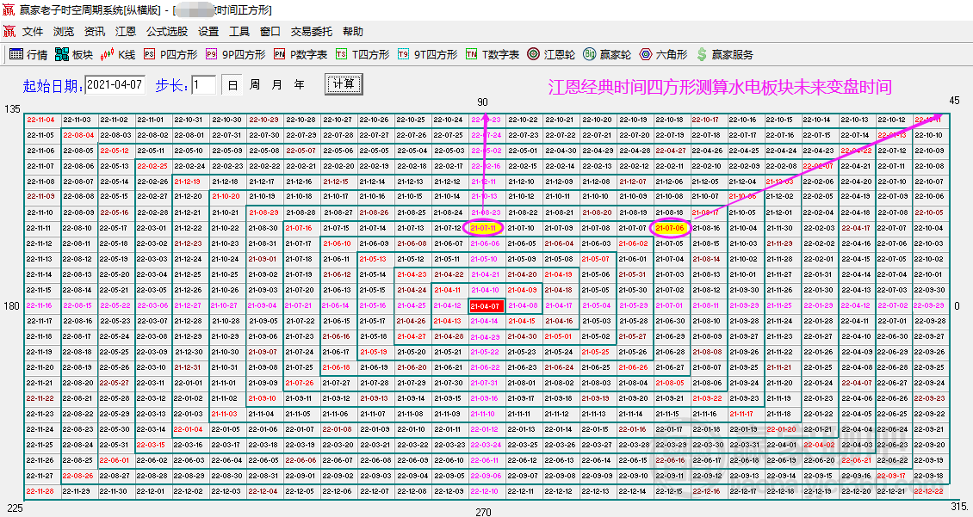This screenshot has width=973, height=517.
Task: Open the 公式选股 menu
Action: coord(167,32)
